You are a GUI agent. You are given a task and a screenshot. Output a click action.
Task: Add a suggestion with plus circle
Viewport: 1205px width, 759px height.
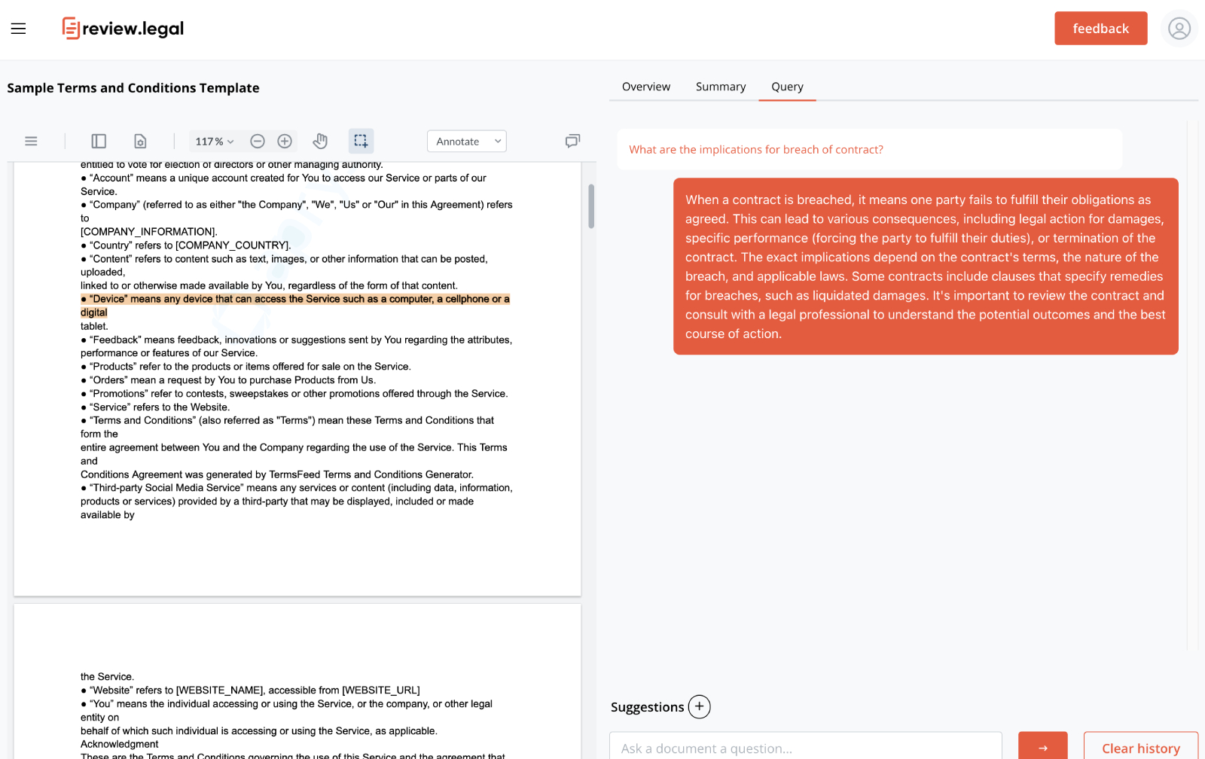click(699, 706)
